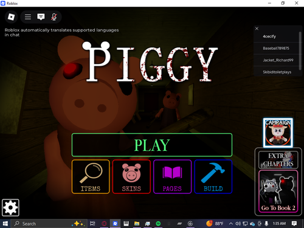Unmute the microphone in top bar
This screenshot has height=228, width=304.
click(54, 17)
